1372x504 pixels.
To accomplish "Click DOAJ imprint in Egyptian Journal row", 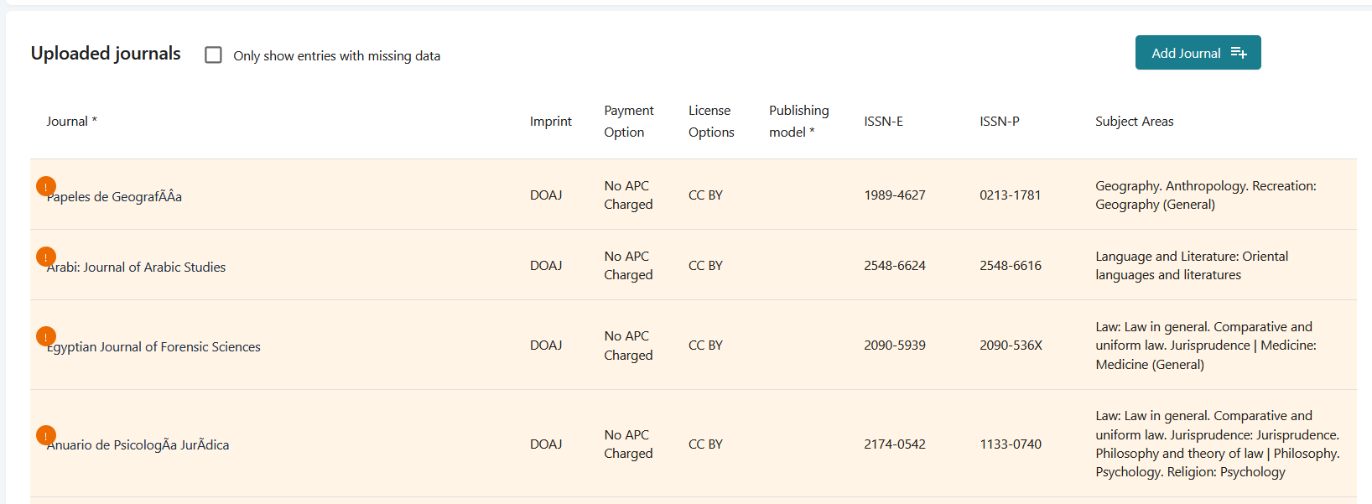I will coord(546,346).
